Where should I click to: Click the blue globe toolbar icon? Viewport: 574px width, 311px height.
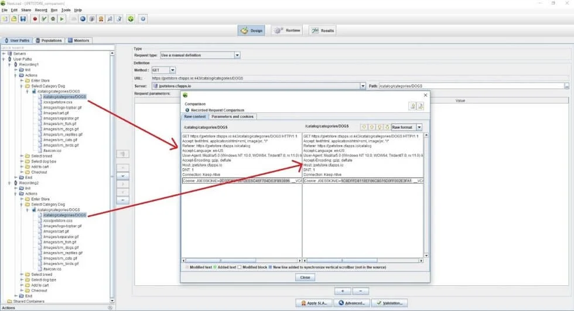coord(83,19)
